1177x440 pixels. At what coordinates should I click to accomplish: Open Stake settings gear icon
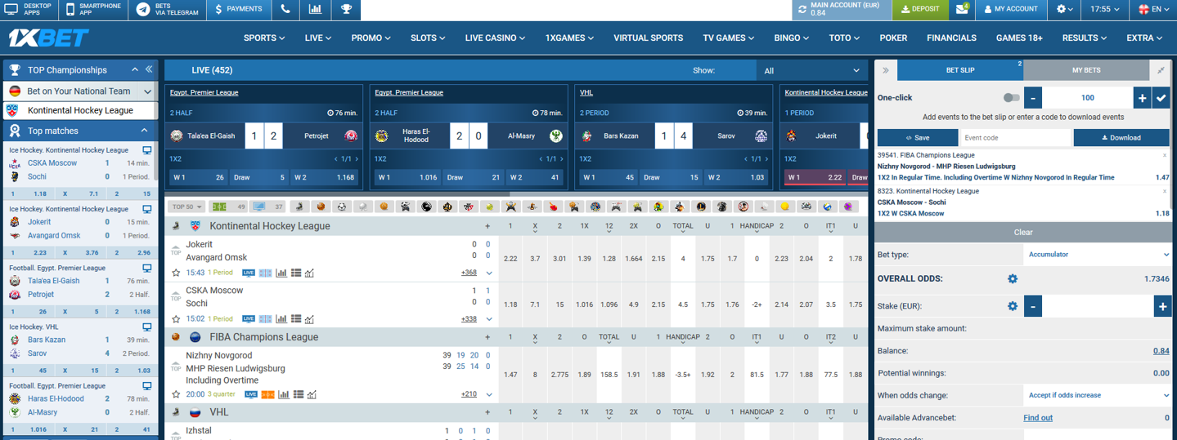click(1013, 306)
